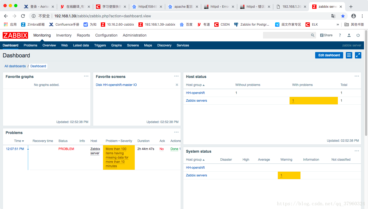
Task: Click the translate page icon
Action: pyautogui.click(x=333, y=16)
